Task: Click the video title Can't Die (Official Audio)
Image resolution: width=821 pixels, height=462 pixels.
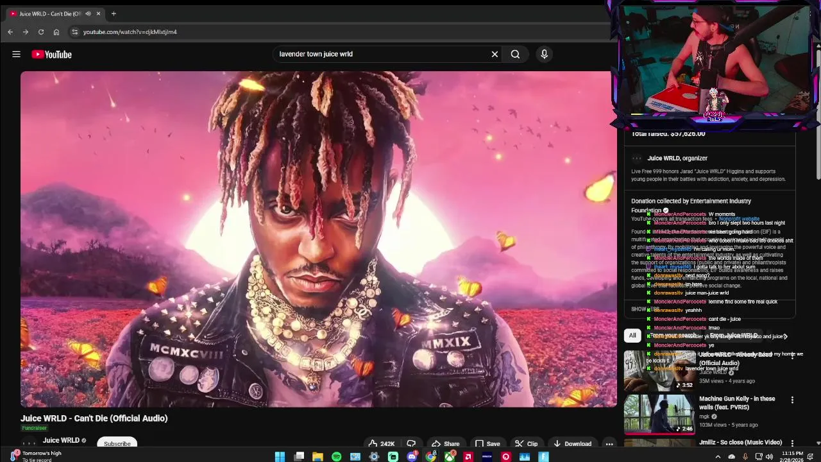Action: click(94, 418)
